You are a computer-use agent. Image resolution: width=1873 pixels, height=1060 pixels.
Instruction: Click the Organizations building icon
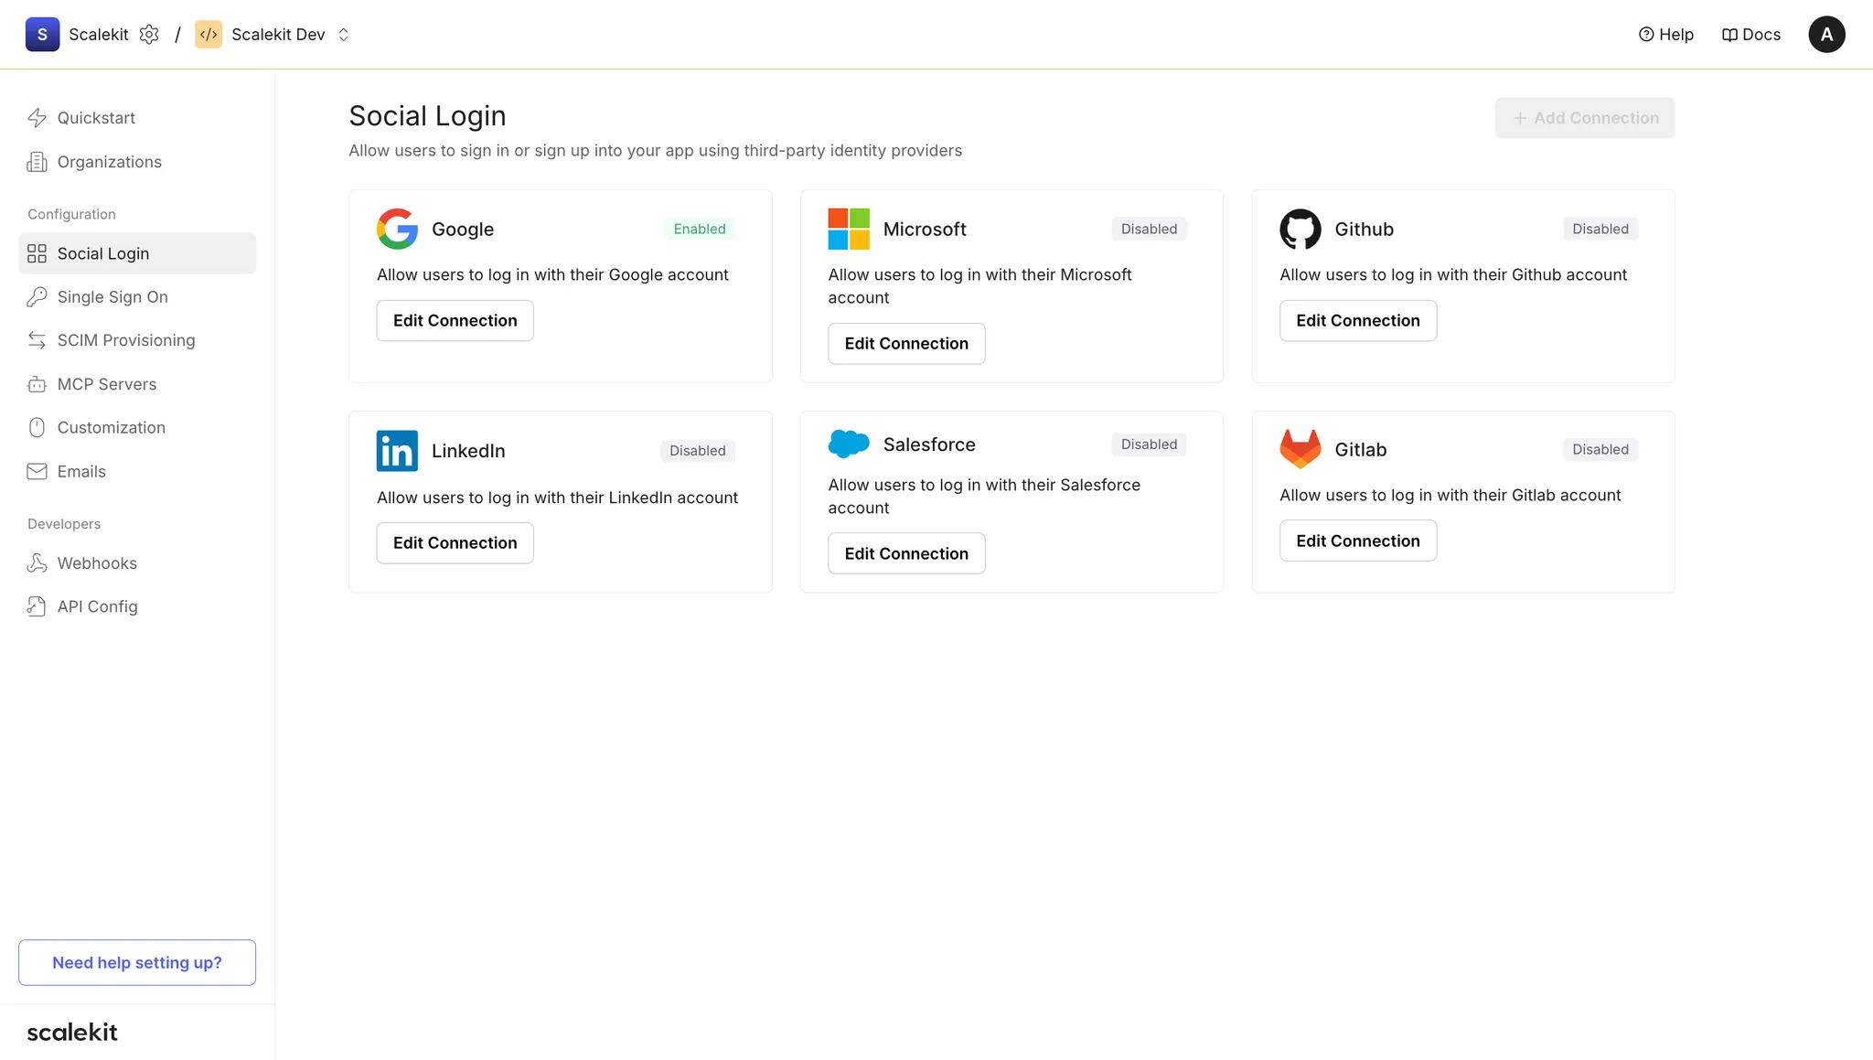[37, 162]
